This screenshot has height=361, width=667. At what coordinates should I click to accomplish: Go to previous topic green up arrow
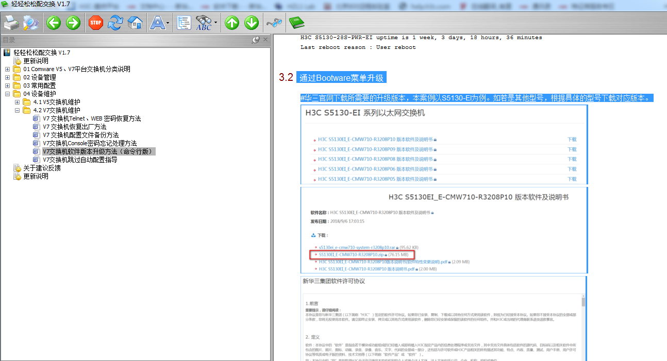click(232, 23)
